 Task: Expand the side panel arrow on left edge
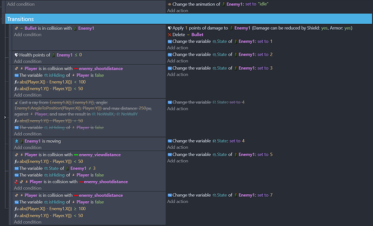(4, 117)
